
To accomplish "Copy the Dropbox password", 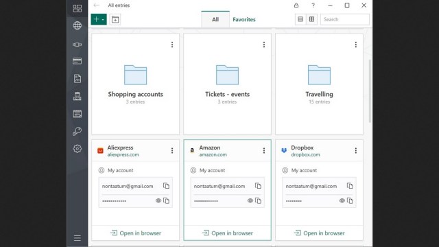I will point(350,200).
